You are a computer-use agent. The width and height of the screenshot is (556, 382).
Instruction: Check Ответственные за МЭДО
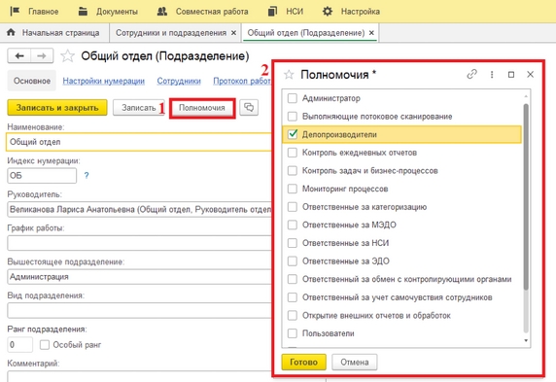(293, 225)
